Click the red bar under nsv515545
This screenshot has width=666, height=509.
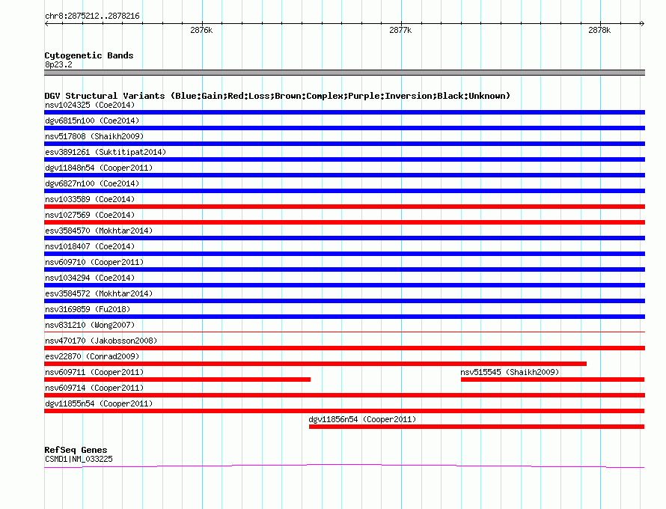(552, 380)
